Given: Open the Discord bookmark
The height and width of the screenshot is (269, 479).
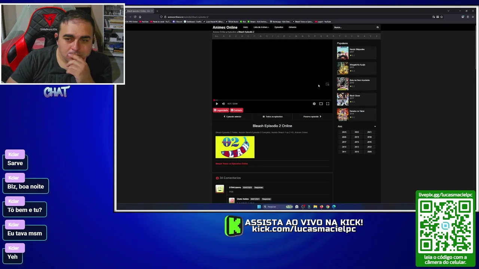Looking at the screenshot, I should [178, 22].
